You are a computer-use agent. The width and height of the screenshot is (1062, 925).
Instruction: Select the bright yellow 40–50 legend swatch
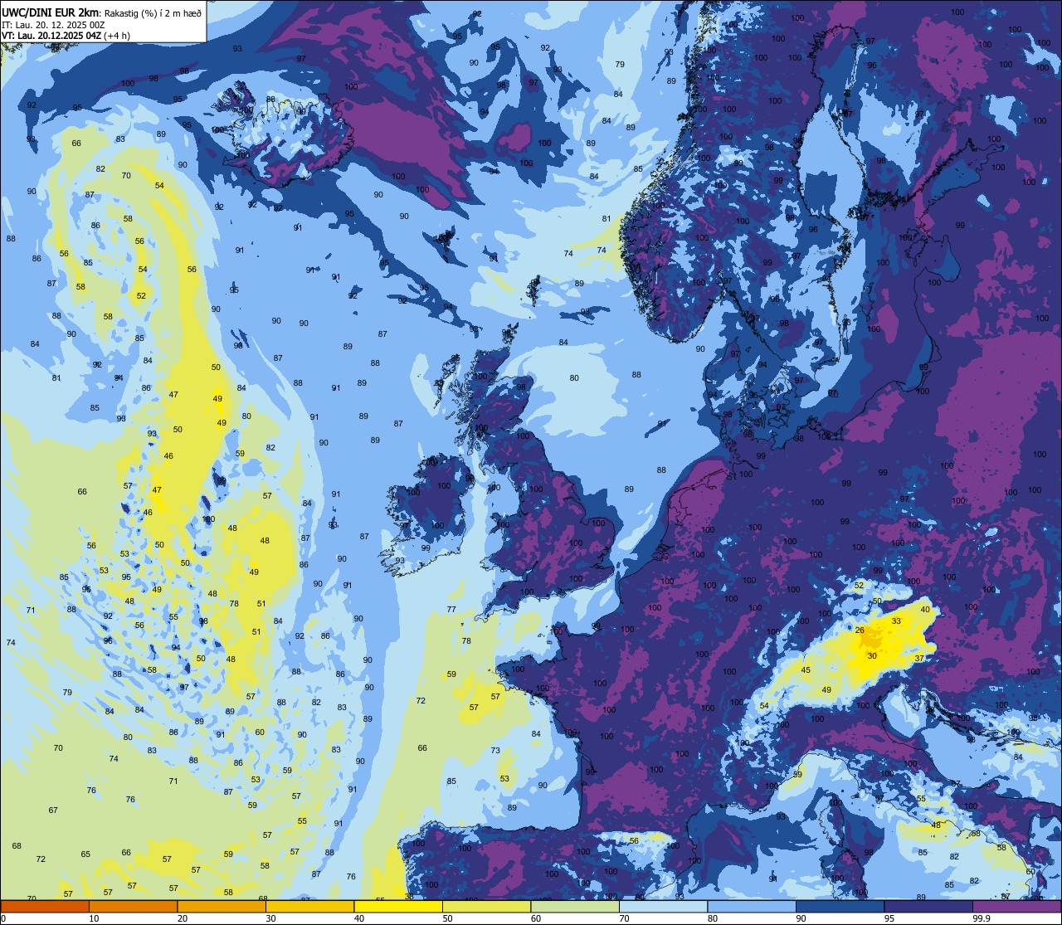click(398, 906)
